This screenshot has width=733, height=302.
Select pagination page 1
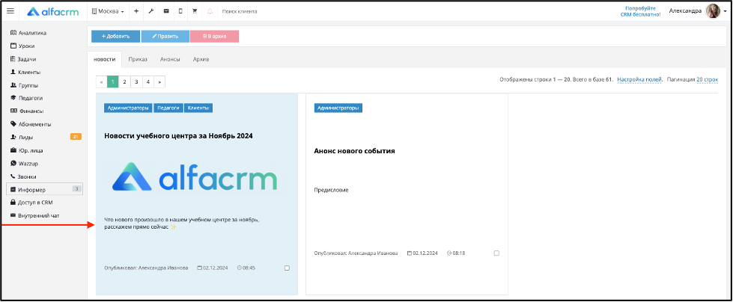[112, 81]
